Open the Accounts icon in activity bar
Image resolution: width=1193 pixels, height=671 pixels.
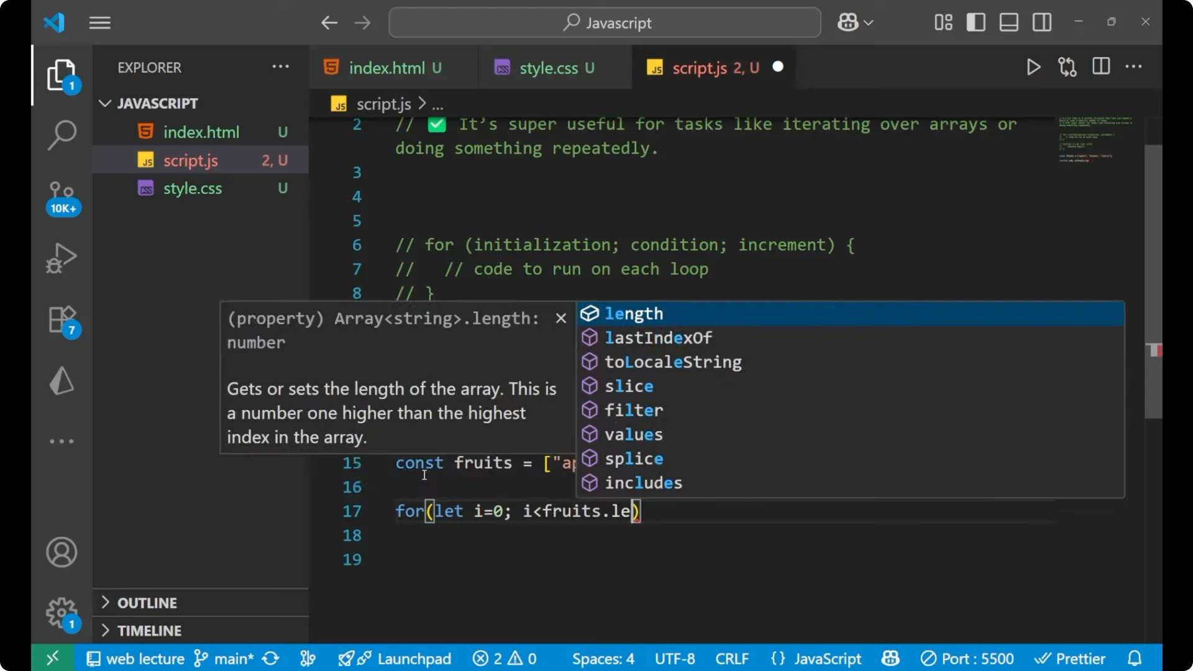pyautogui.click(x=62, y=552)
